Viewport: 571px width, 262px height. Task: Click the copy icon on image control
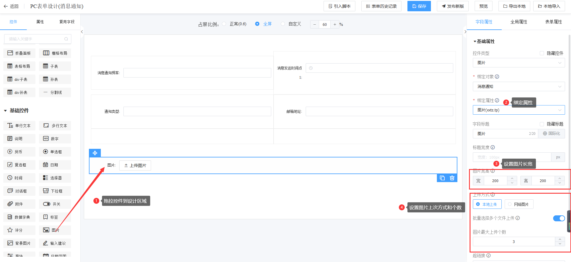[x=442, y=178]
